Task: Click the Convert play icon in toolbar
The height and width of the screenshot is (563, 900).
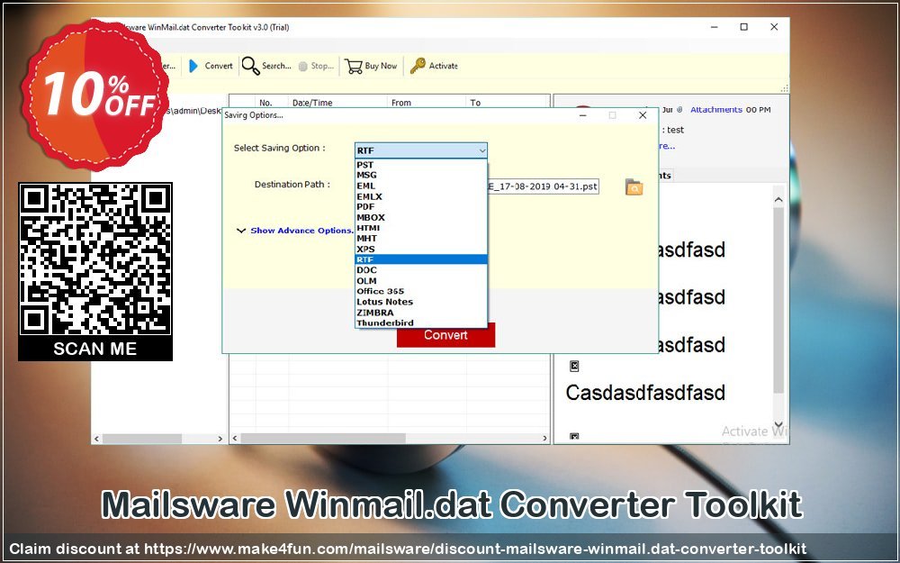Action: click(x=193, y=66)
